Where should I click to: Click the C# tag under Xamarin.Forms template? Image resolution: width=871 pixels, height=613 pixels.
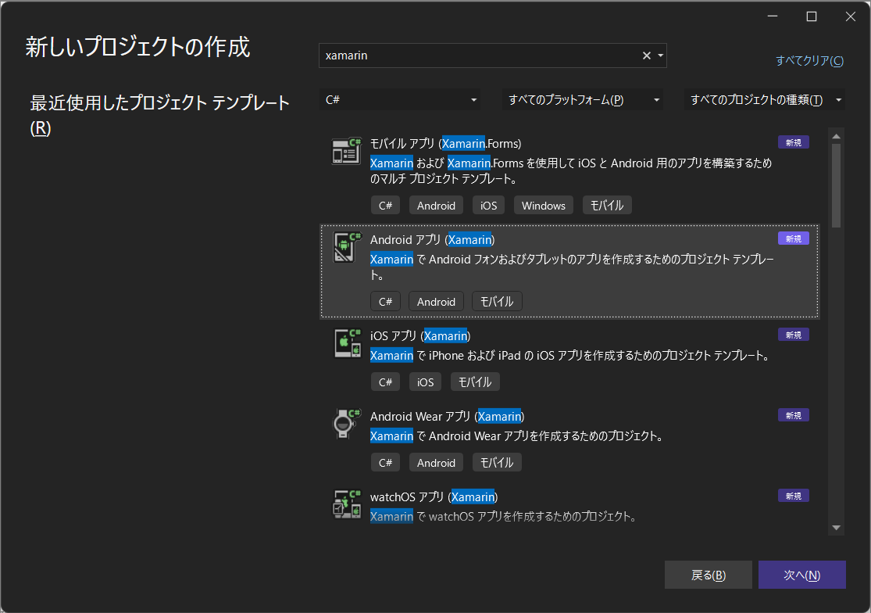pyautogui.click(x=386, y=206)
